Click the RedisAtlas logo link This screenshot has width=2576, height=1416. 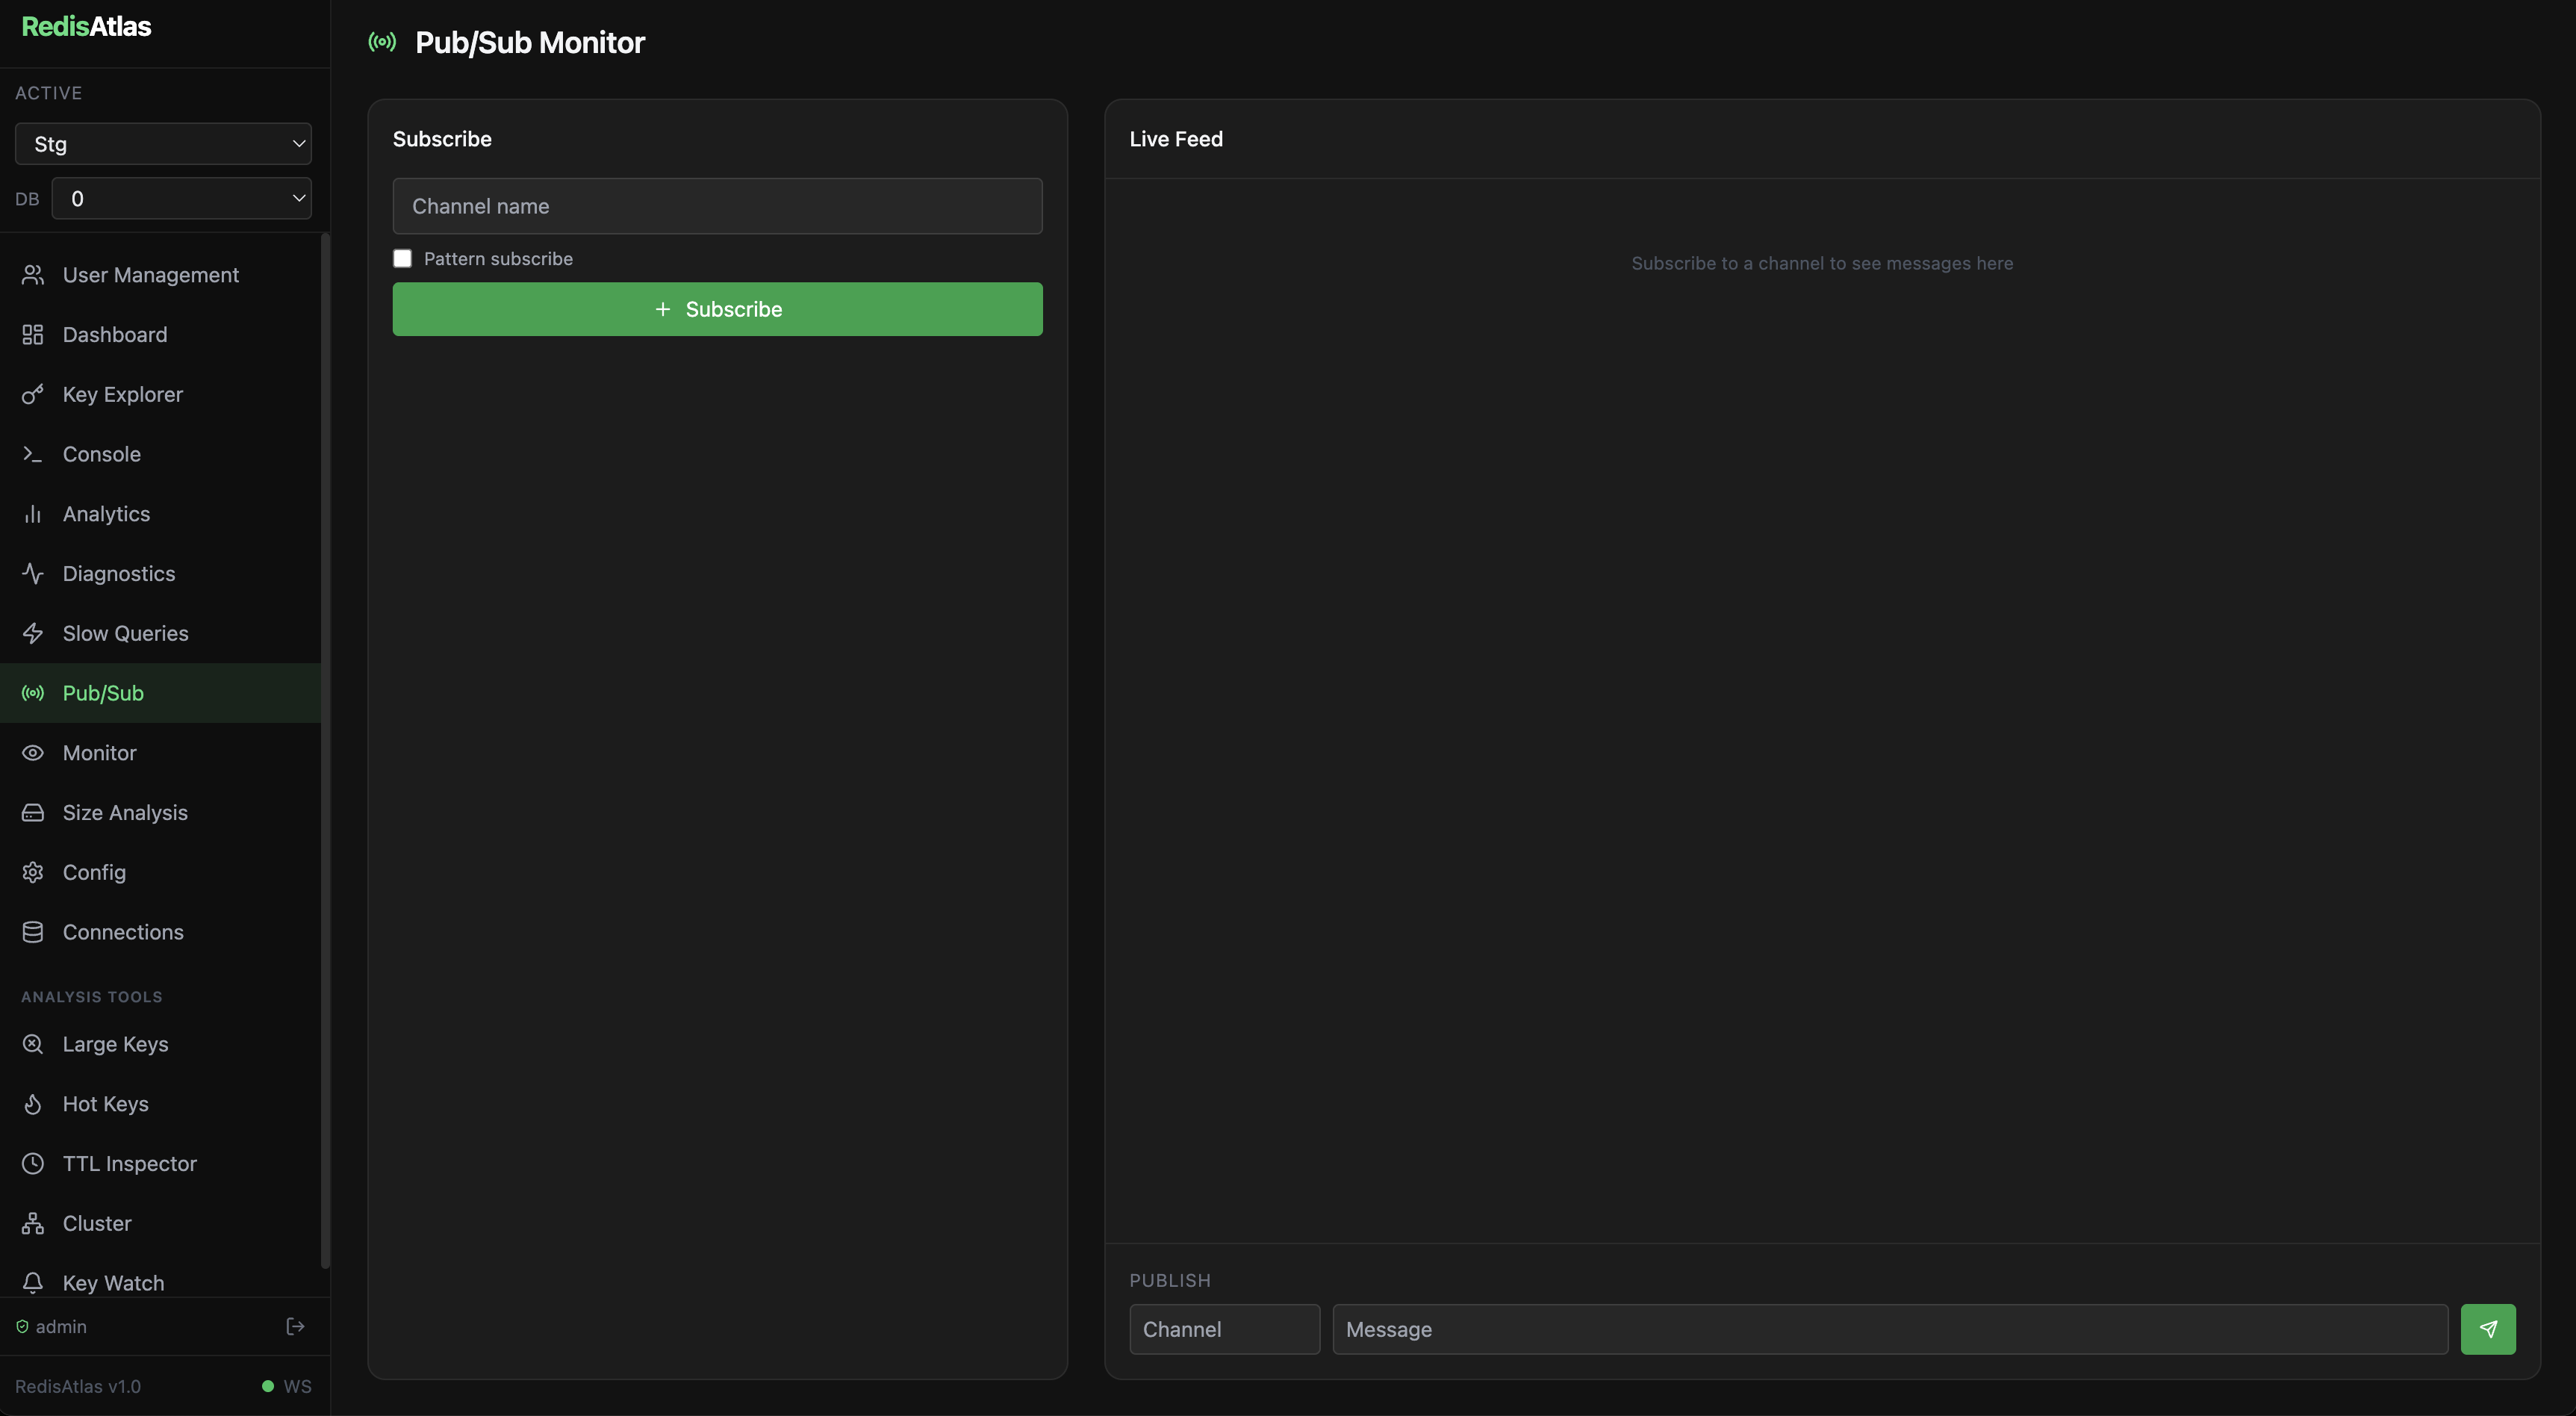(86, 27)
